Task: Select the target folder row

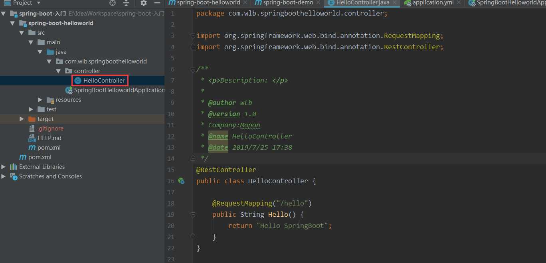Action: [82, 119]
